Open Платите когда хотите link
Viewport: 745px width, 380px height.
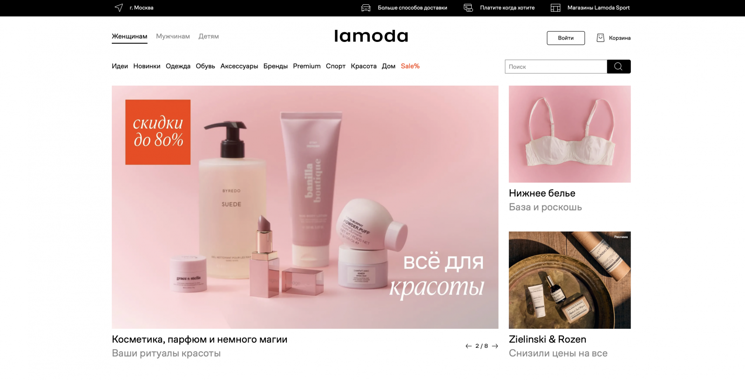pyautogui.click(x=507, y=8)
